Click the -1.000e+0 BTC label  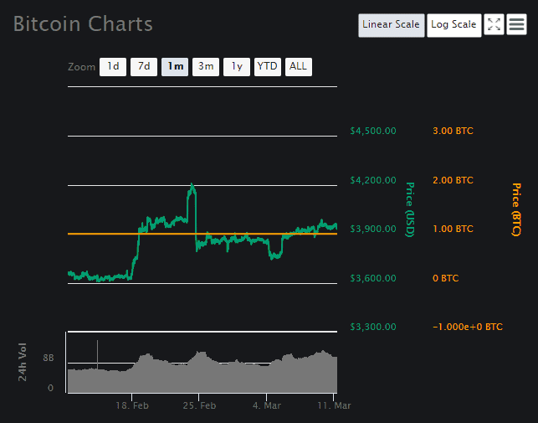pos(468,327)
